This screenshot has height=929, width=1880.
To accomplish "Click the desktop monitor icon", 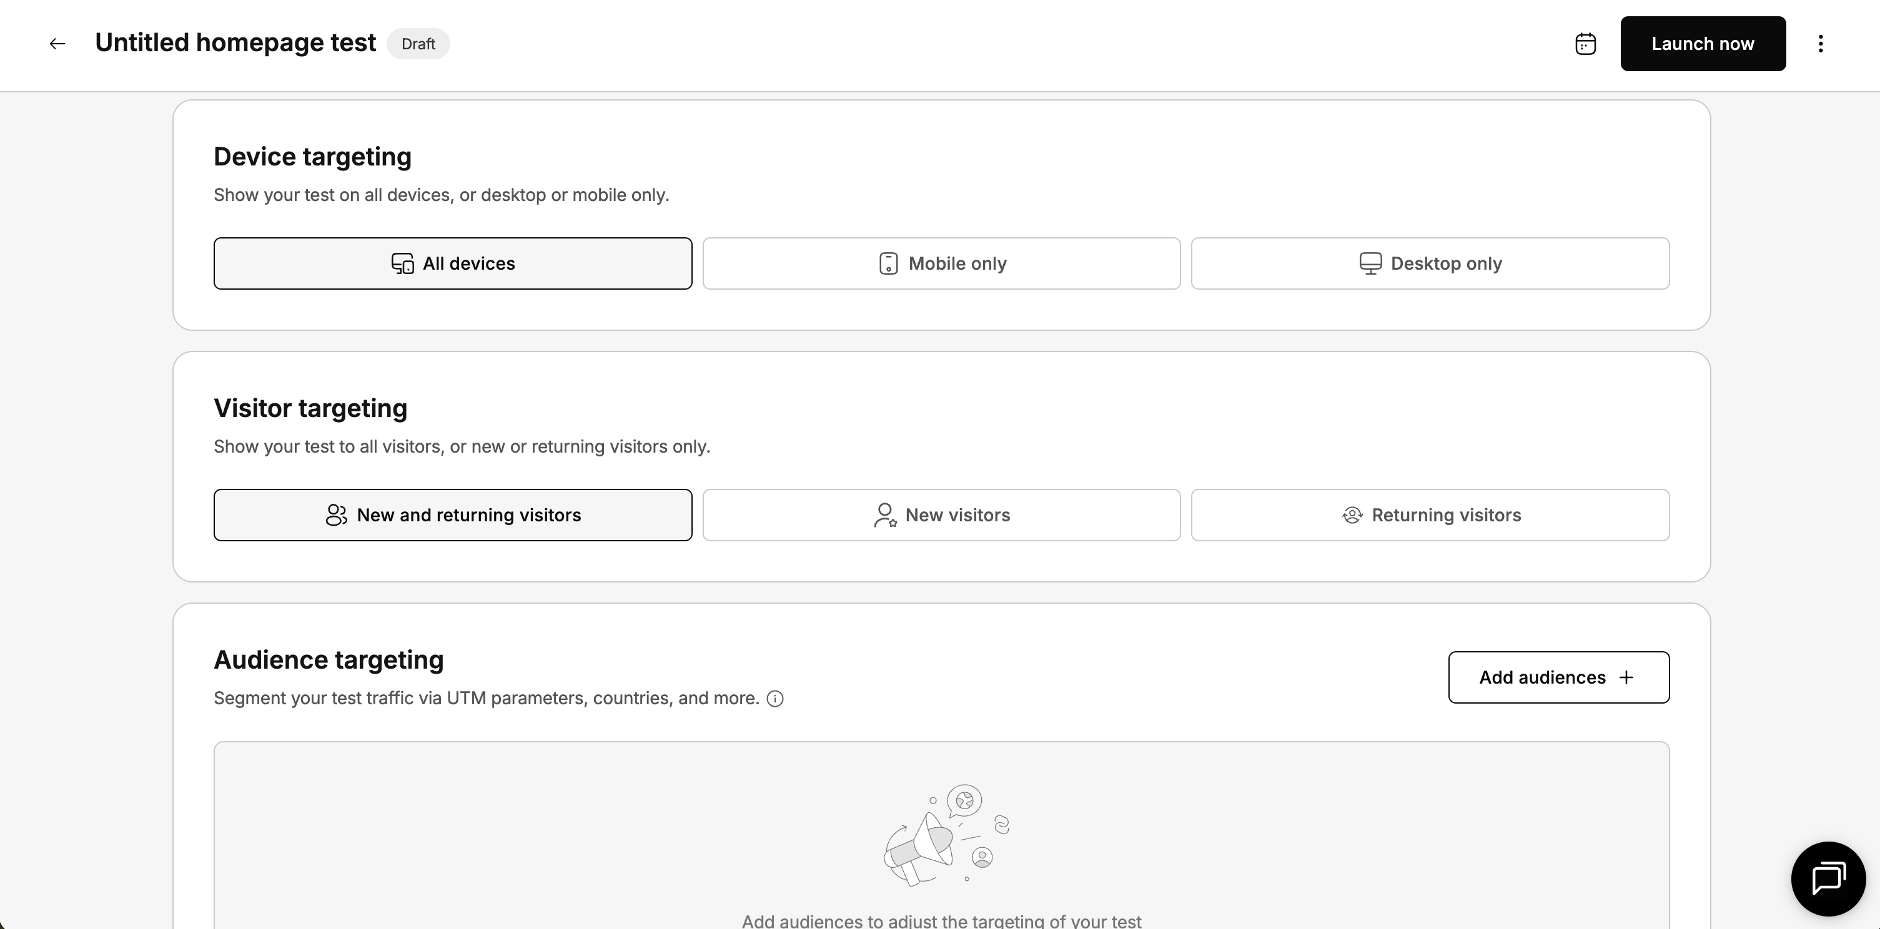I will 1370,263.
